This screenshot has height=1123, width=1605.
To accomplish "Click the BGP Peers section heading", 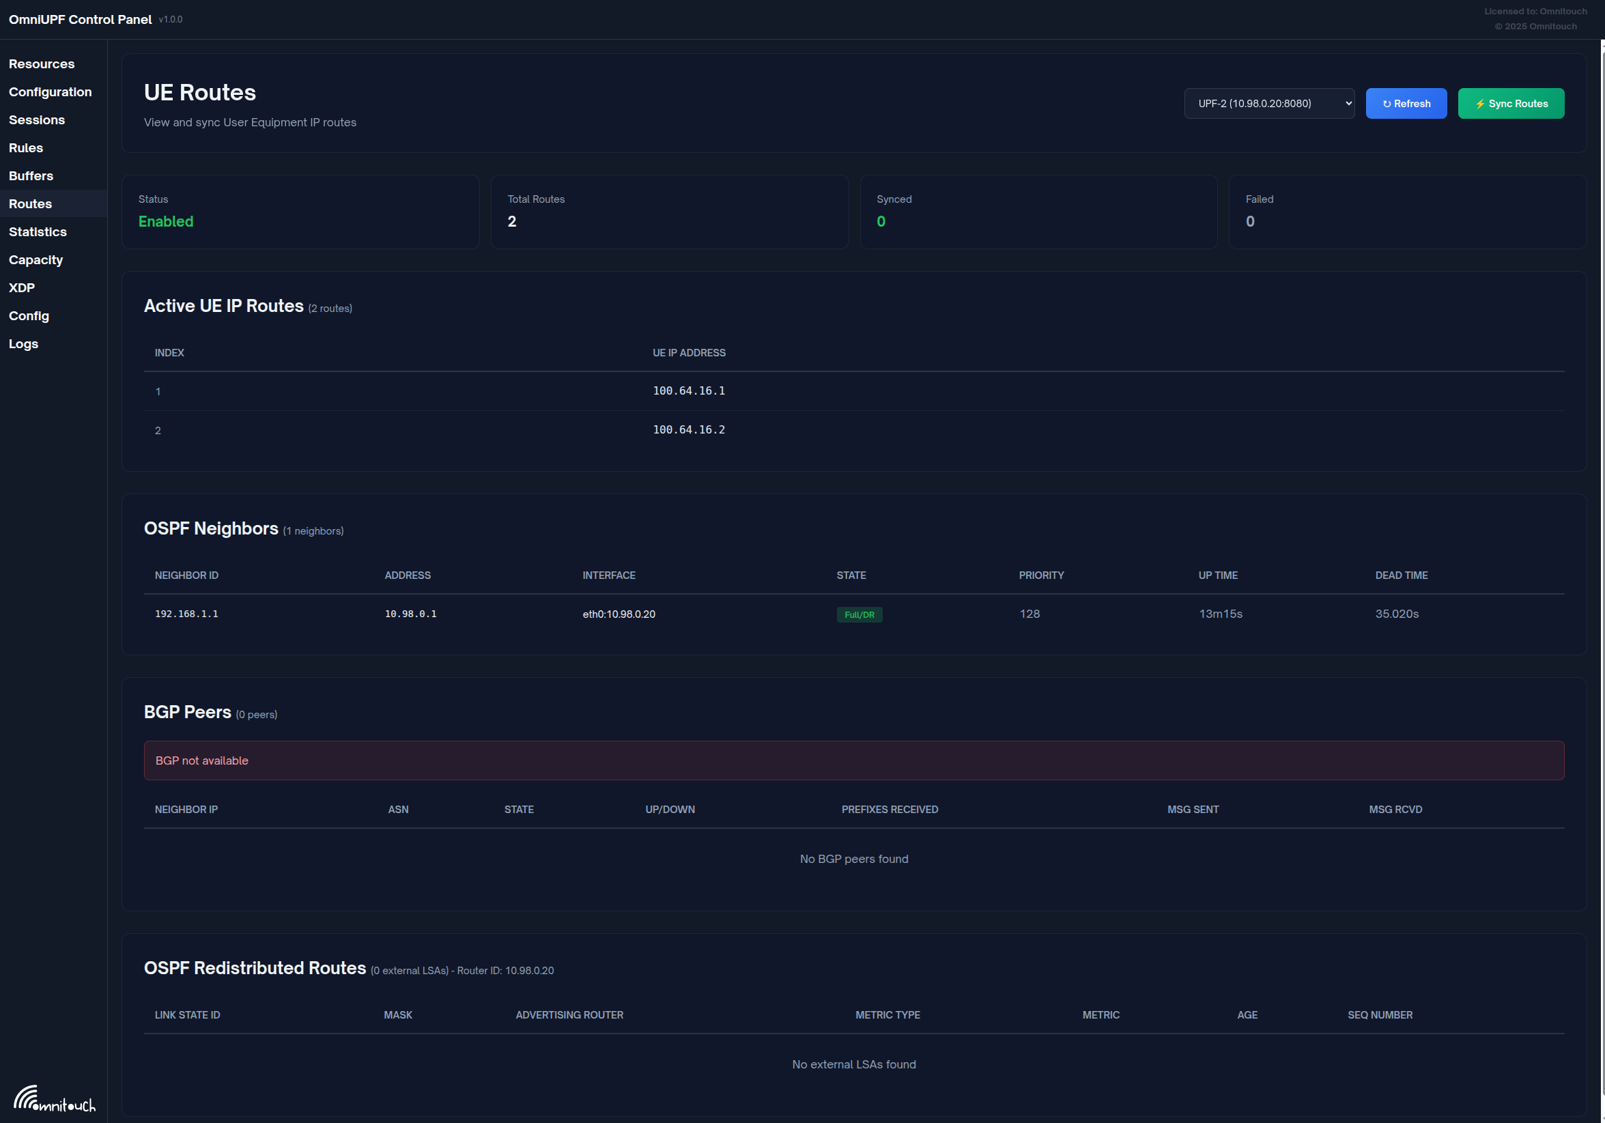I will (x=187, y=712).
